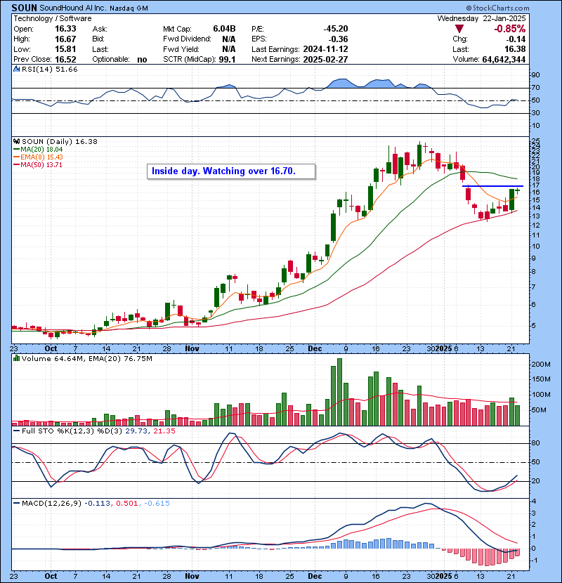Viewport: 562px width, 583px height.
Task: Click the red down-triangle change indicator
Action: [459, 29]
